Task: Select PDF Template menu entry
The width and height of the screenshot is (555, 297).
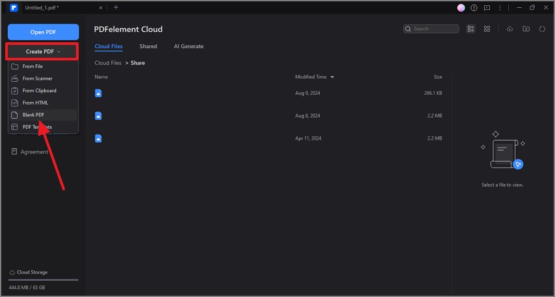Action: pyautogui.click(x=43, y=127)
